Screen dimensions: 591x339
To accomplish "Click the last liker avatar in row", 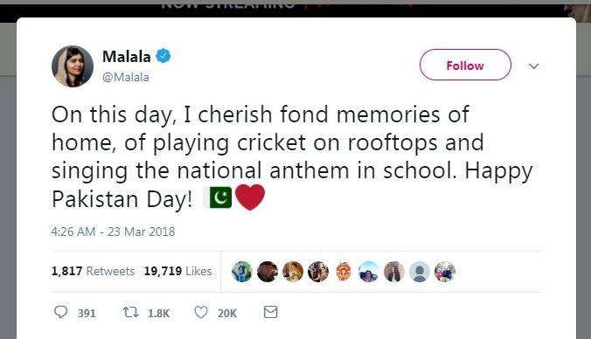I will (x=445, y=272).
